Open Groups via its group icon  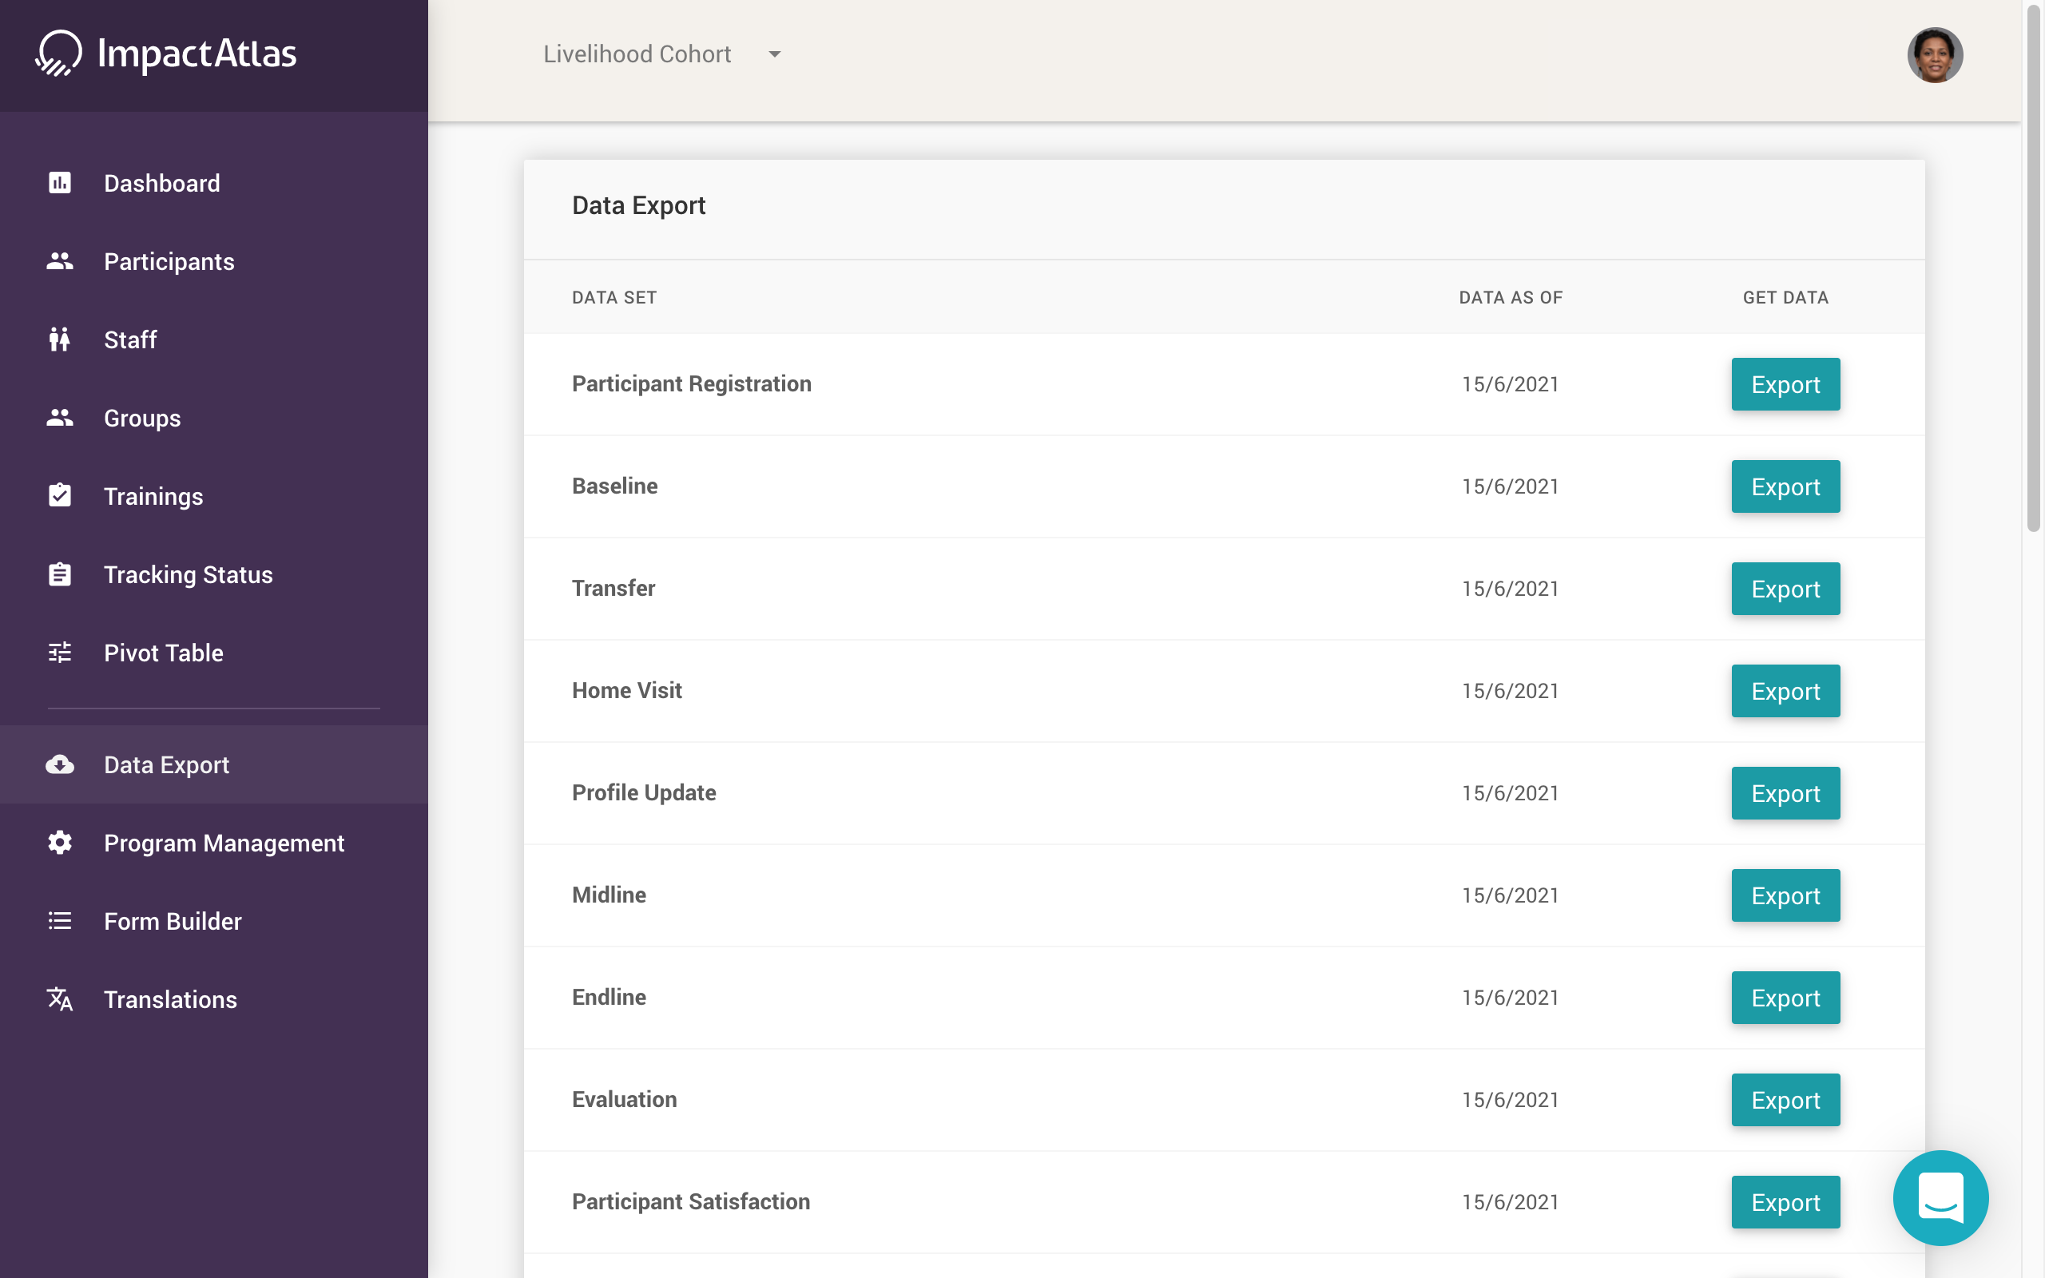coord(59,418)
